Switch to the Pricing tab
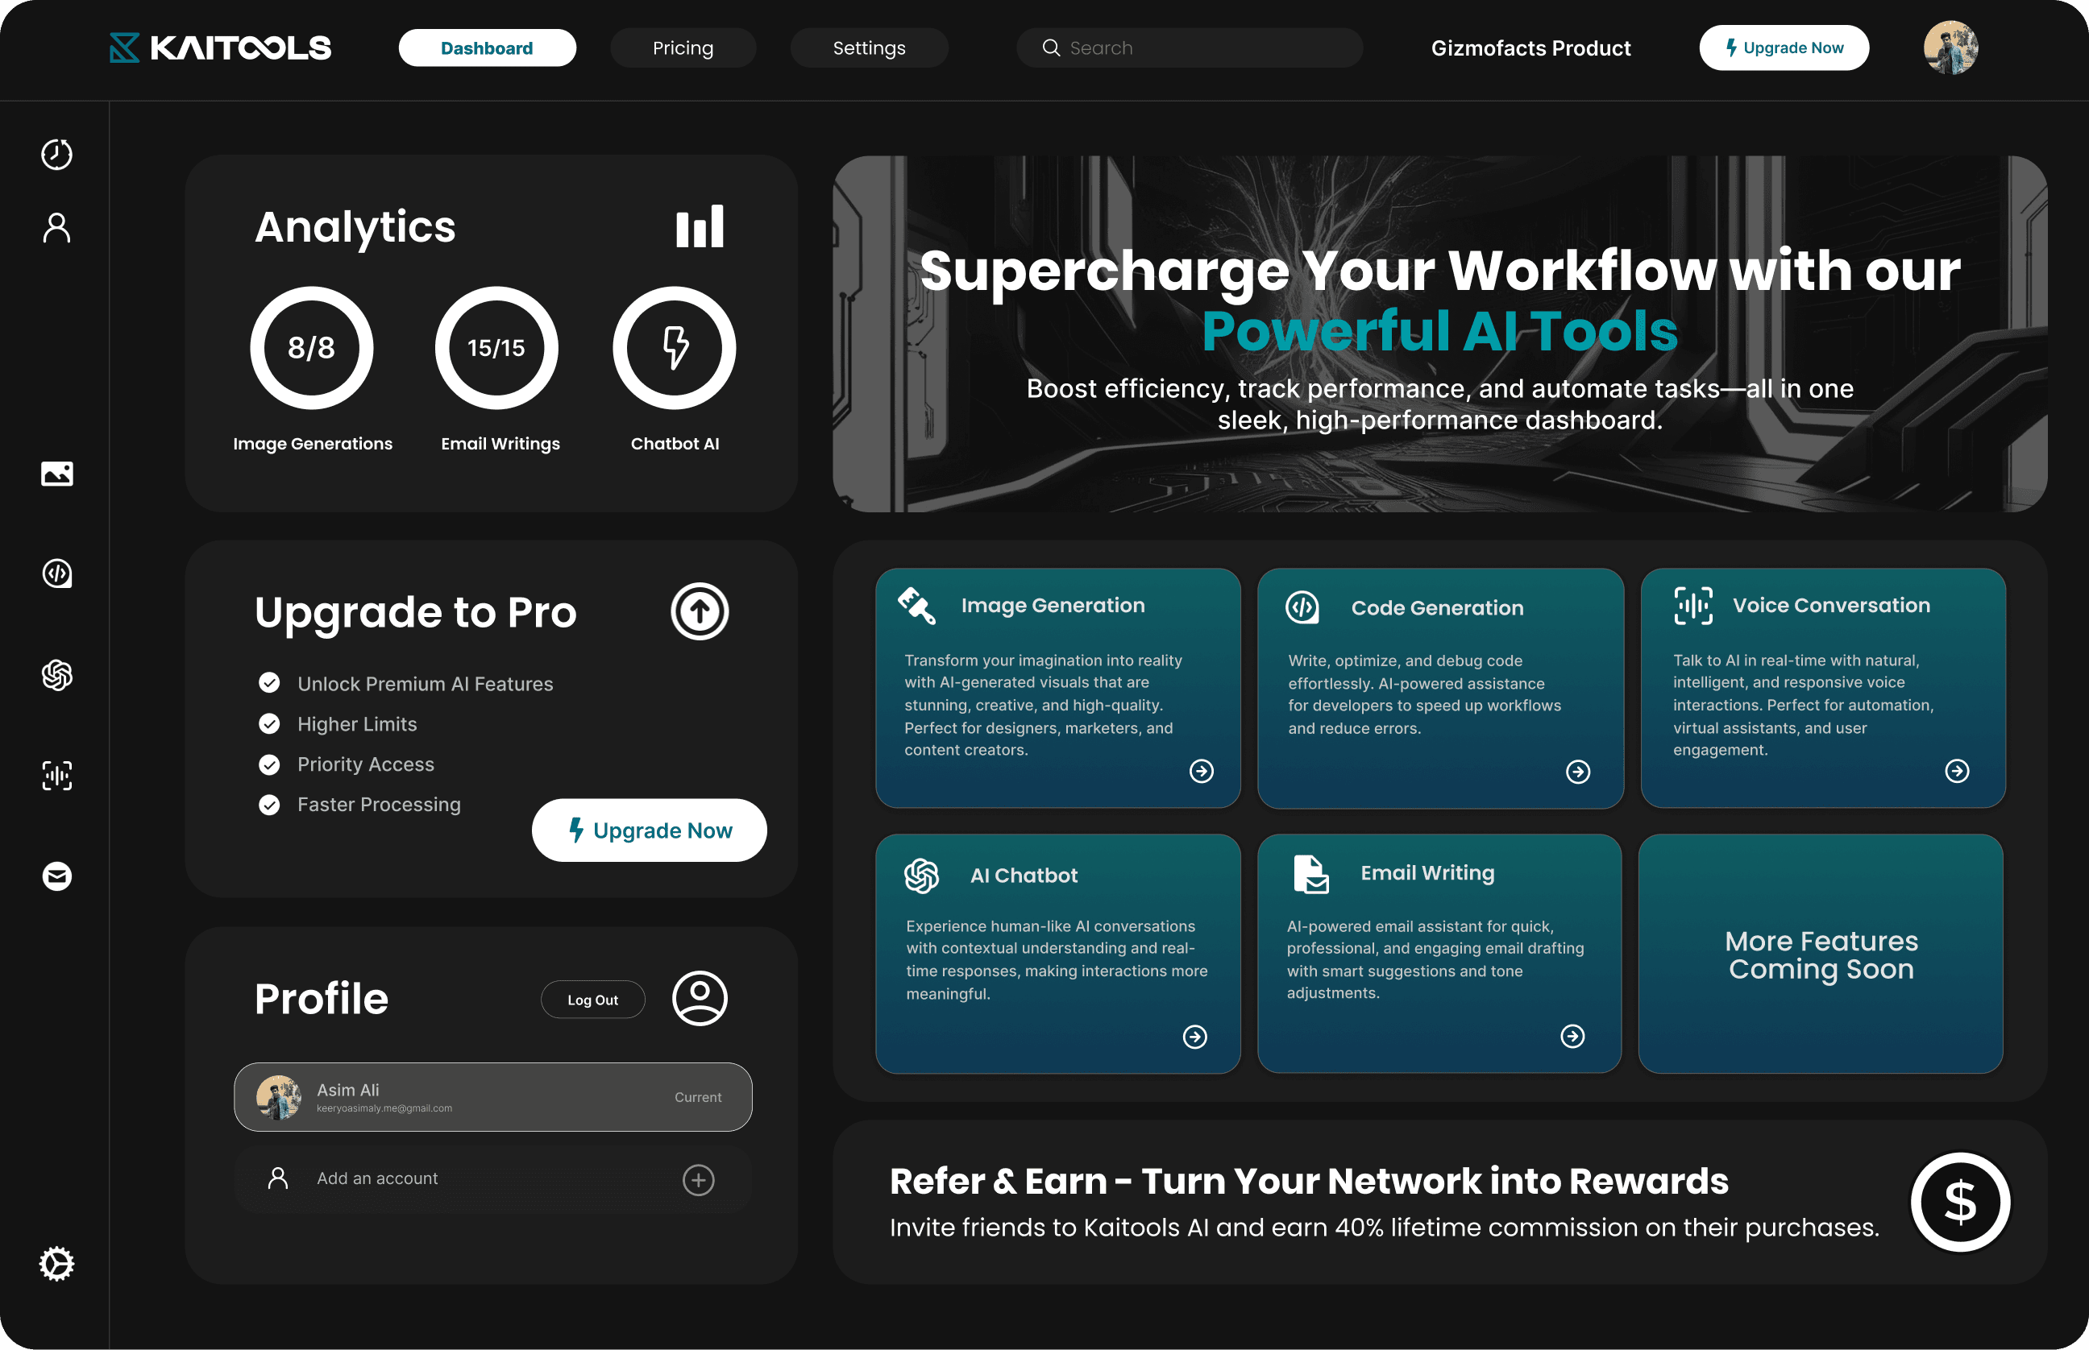2089x1350 pixels. coord(683,48)
